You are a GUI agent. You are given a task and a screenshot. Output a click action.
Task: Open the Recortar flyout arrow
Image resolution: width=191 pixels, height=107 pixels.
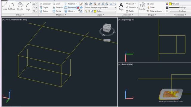coord(77,4)
